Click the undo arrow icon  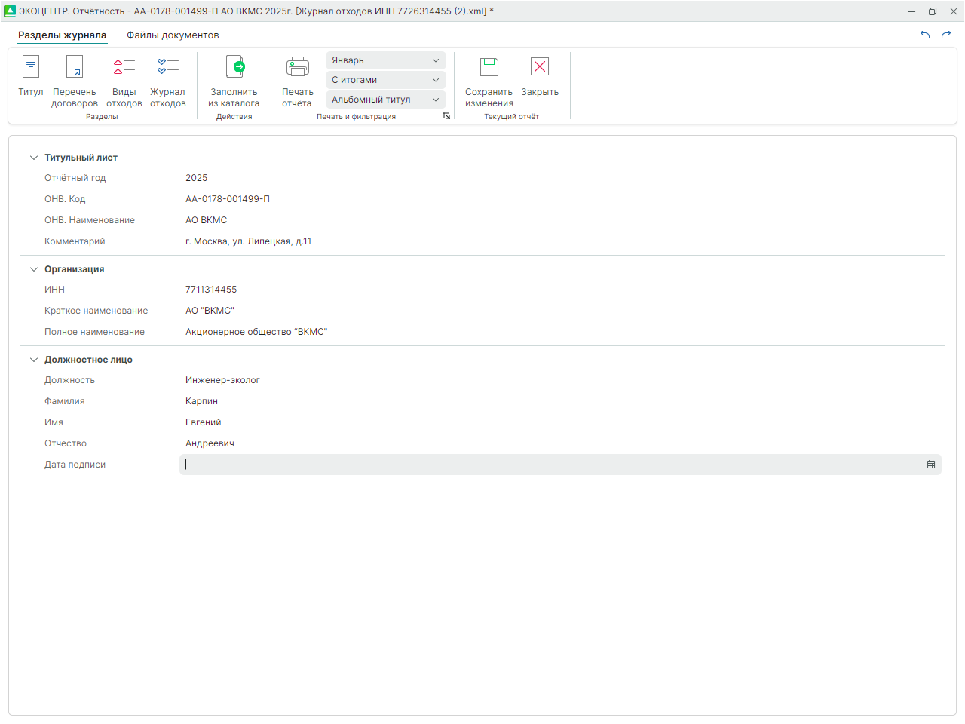925,35
